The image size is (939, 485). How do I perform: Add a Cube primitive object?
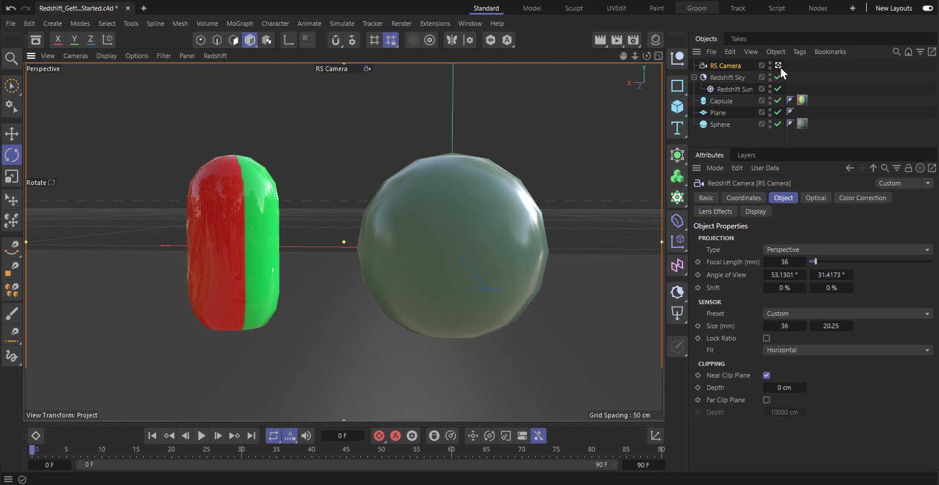[x=677, y=107]
